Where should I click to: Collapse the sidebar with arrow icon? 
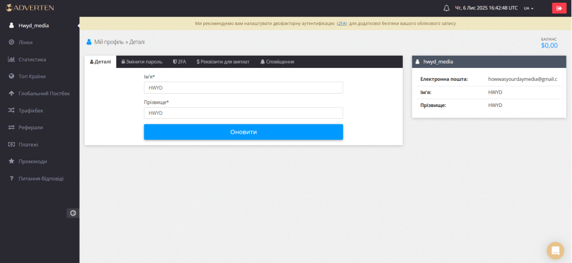(73, 213)
